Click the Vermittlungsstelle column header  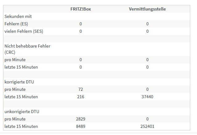pos(147,9)
